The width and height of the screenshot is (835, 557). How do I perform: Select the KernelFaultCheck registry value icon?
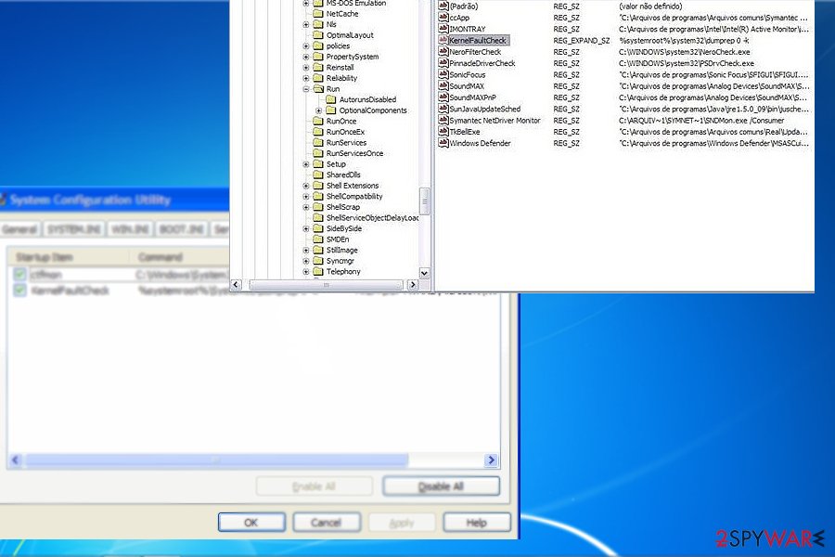(443, 40)
